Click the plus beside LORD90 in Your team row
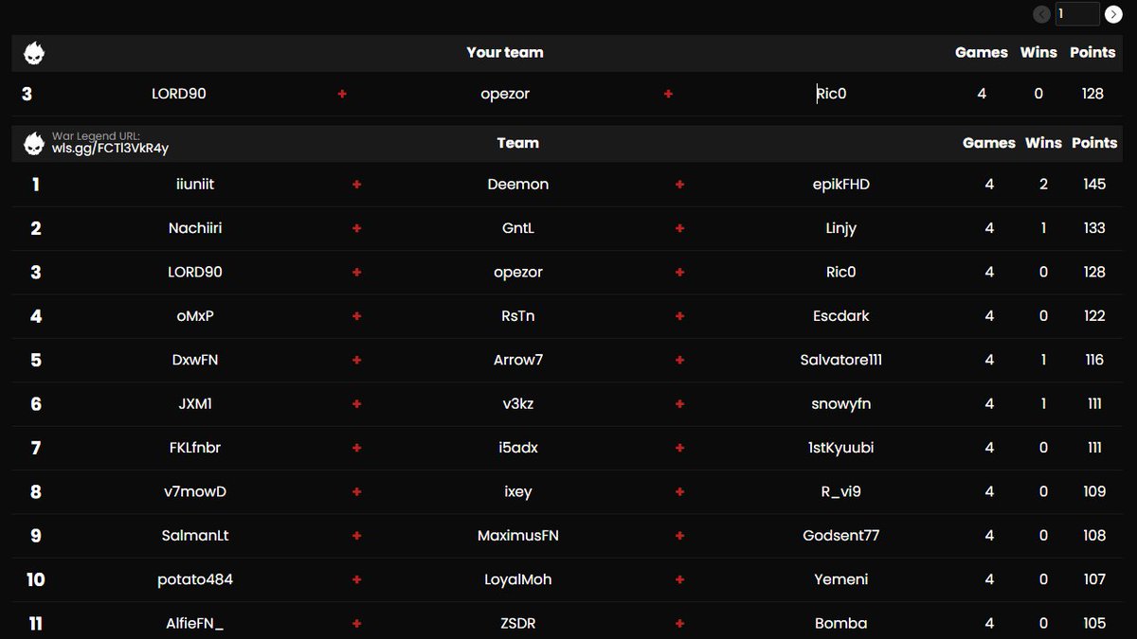The width and height of the screenshot is (1137, 639). coord(342,94)
